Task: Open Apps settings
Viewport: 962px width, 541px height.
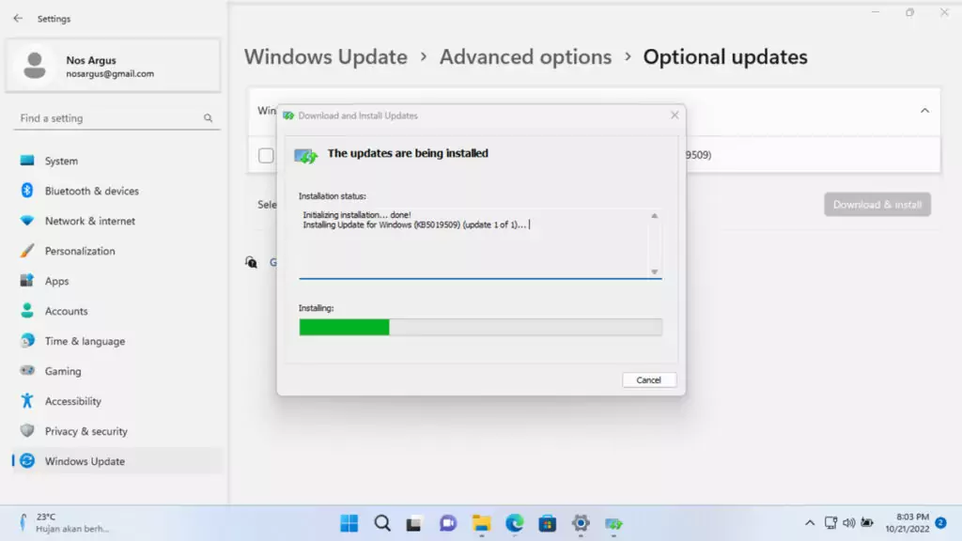Action: pos(117,281)
